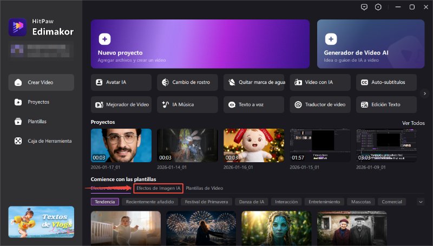The image size is (433, 246).
Task: Open the Auto-subtítulos tool
Action: pos(386,82)
